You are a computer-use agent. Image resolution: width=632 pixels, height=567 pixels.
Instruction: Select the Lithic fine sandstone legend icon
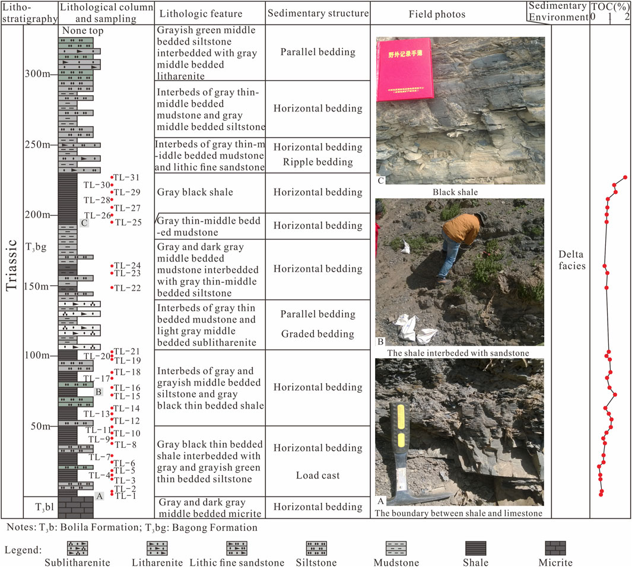237,548
